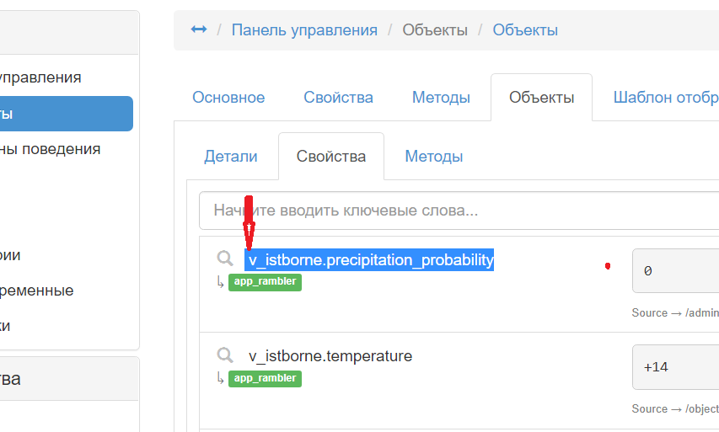719x432 pixels.
Task: Go to Панель управления in the breadcrumb
Action: (304, 30)
